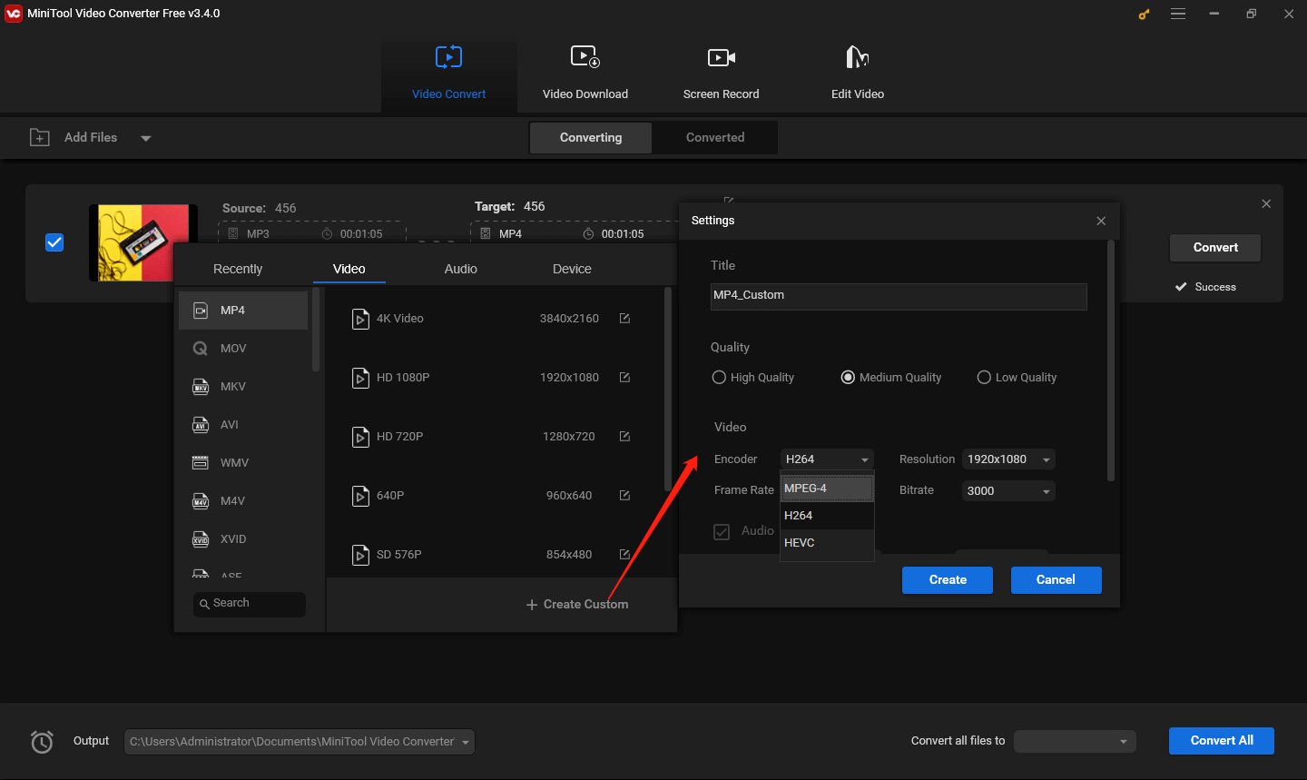Select the AVI format icon
1307x780 pixels.
click(201, 425)
